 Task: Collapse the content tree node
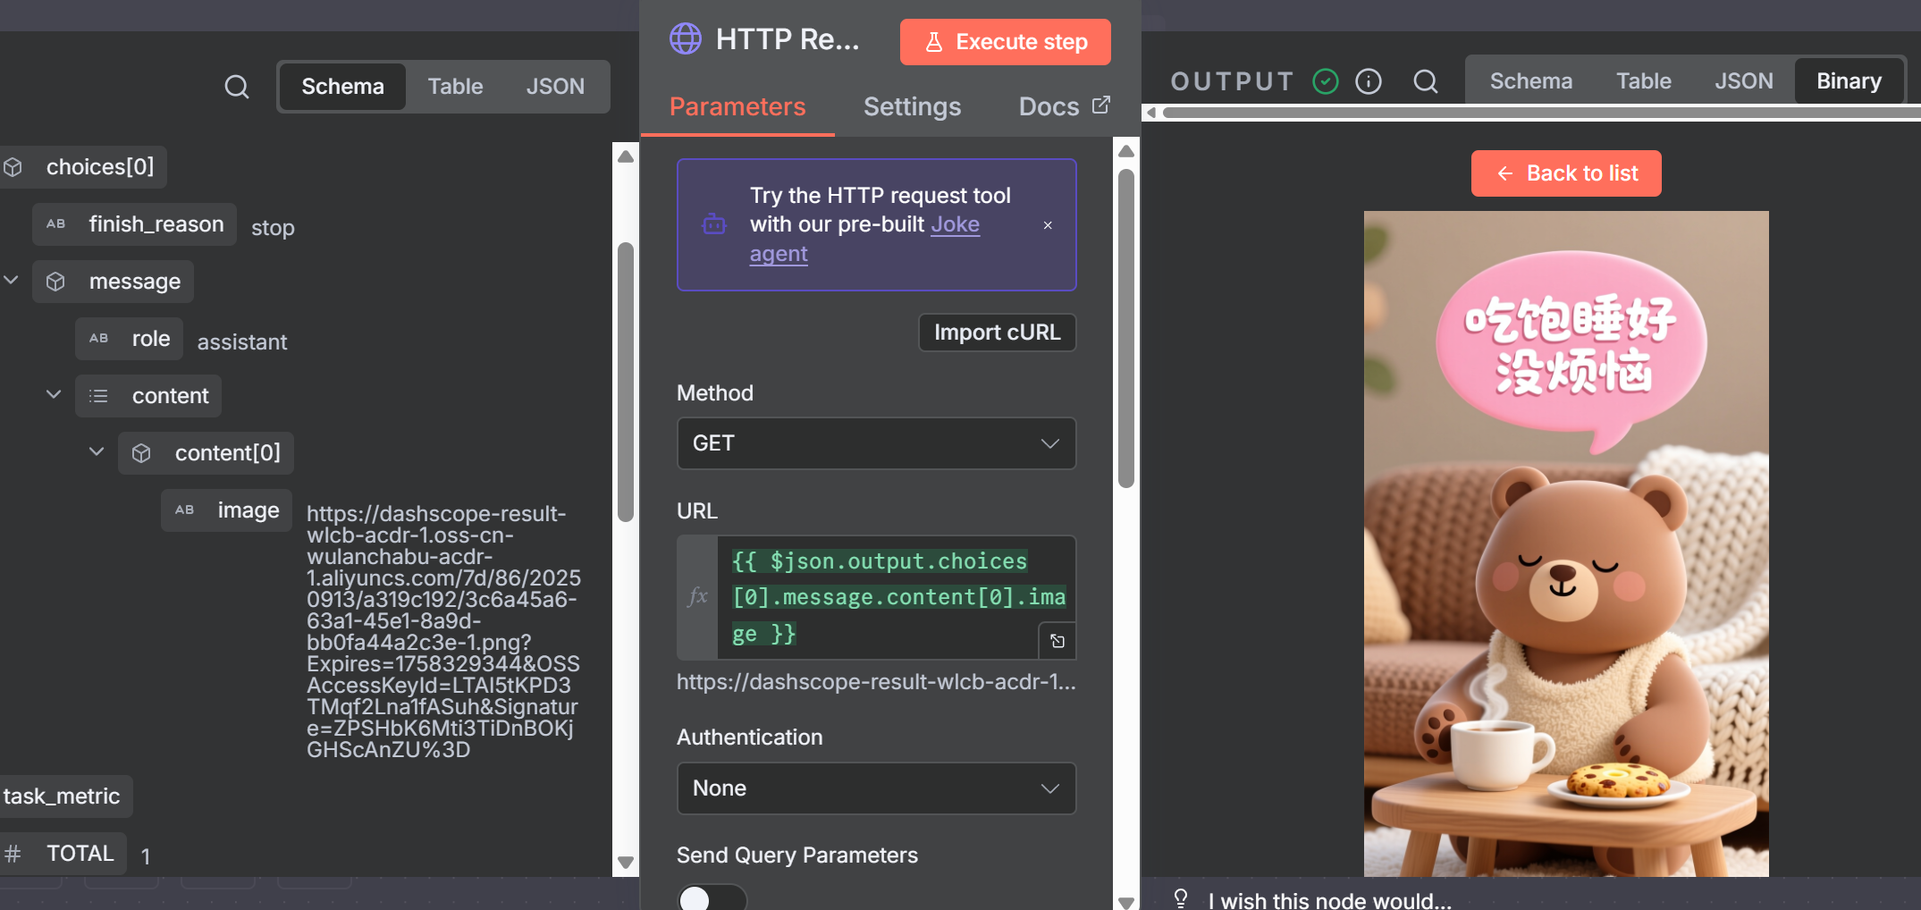[x=54, y=394]
